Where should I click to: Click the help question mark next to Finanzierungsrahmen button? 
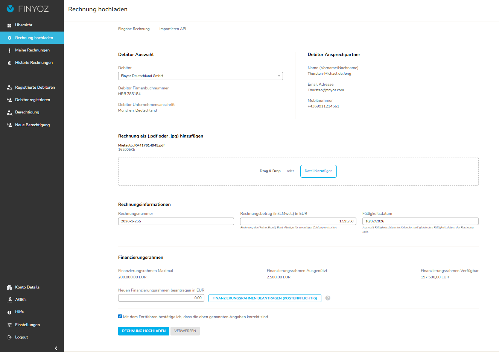point(328,298)
